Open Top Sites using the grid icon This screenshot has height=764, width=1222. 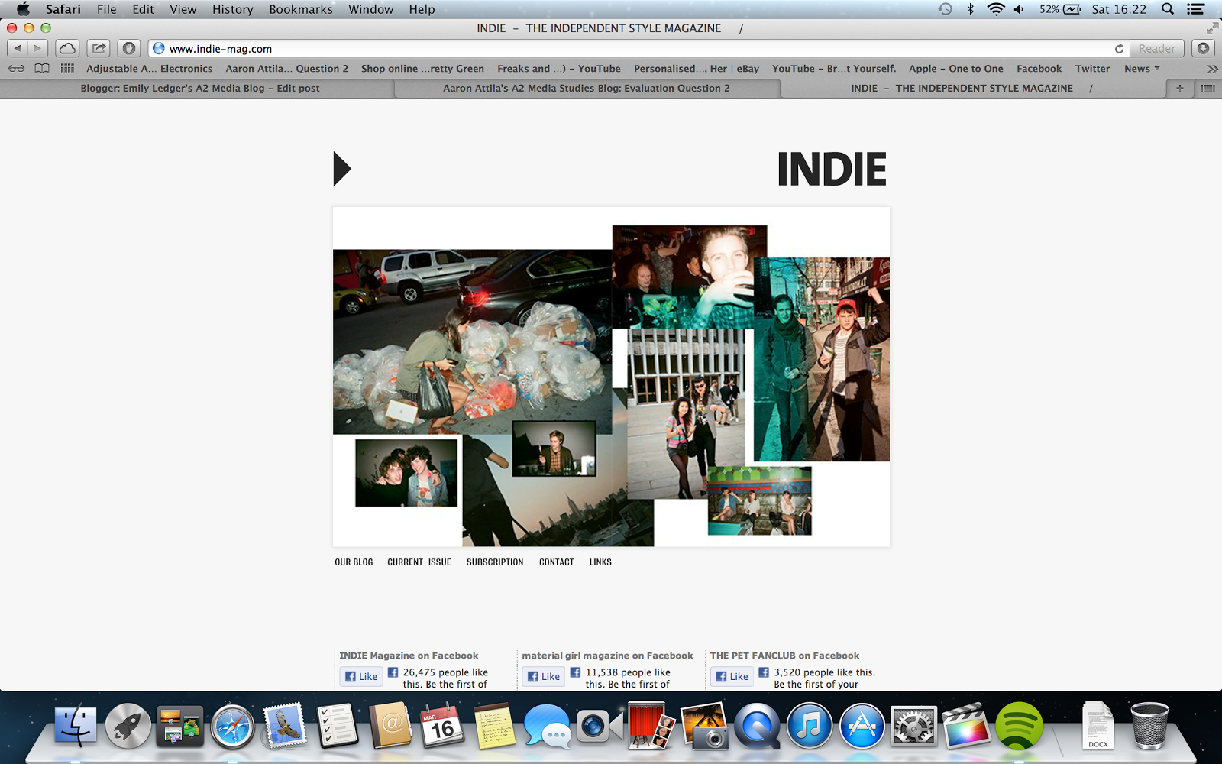tap(67, 68)
